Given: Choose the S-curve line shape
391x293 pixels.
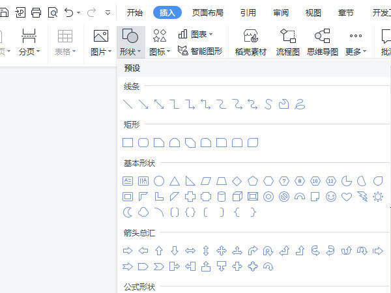Looking at the screenshot, I should [268, 104].
